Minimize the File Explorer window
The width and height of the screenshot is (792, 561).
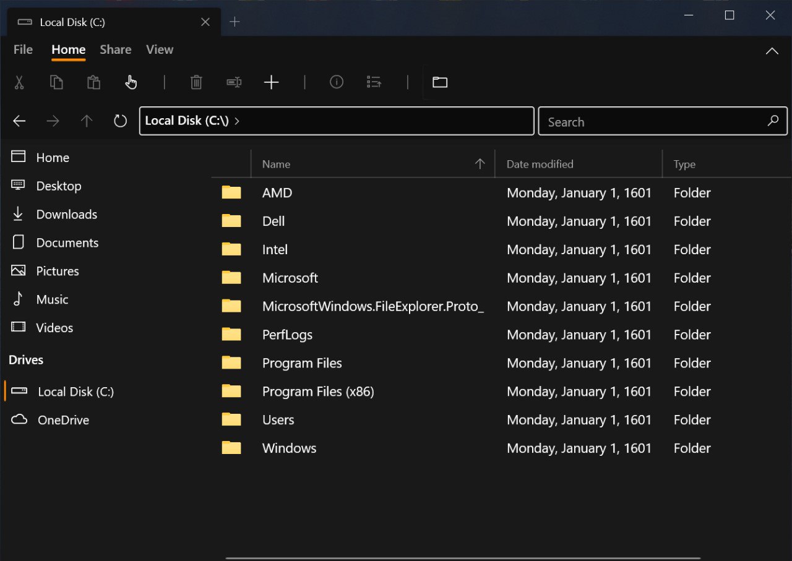click(x=689, y=15)
